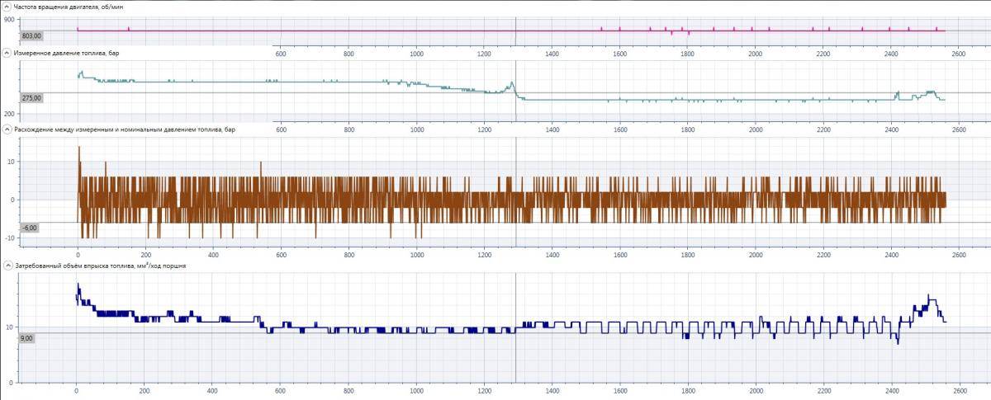Click the 803,00 engine speed value label
This screenshot has height=400, width=991.
click(31, 36)
